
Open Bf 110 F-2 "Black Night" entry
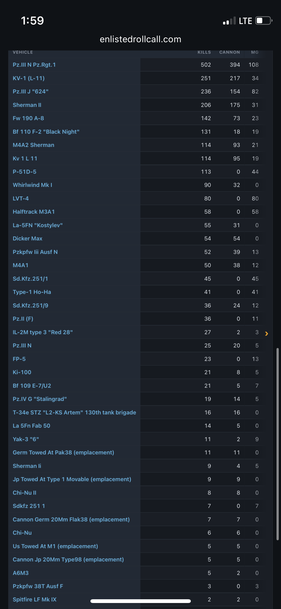46,132
